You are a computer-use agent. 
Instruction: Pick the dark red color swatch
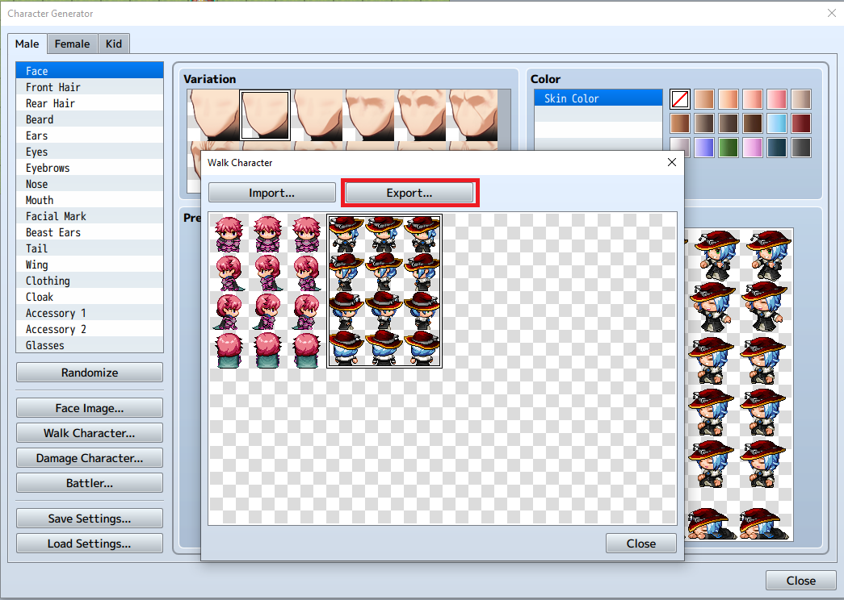[x=801, y=123]
